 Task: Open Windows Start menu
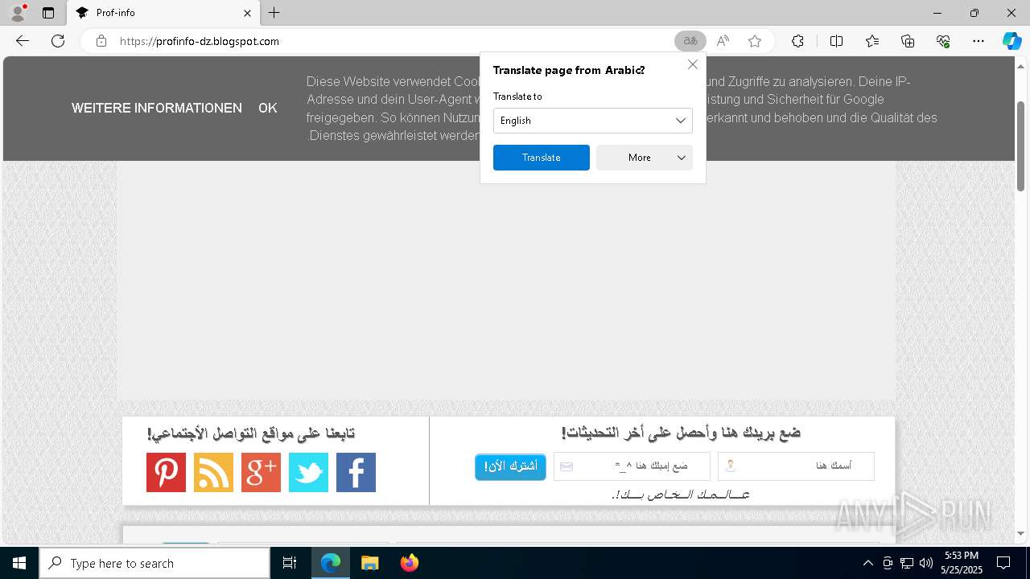[x=19, y=563]
